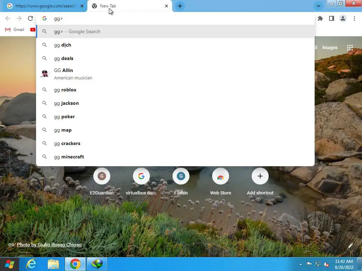
Task: Open the virtualbox download shortcut
Action: (141, 182)
